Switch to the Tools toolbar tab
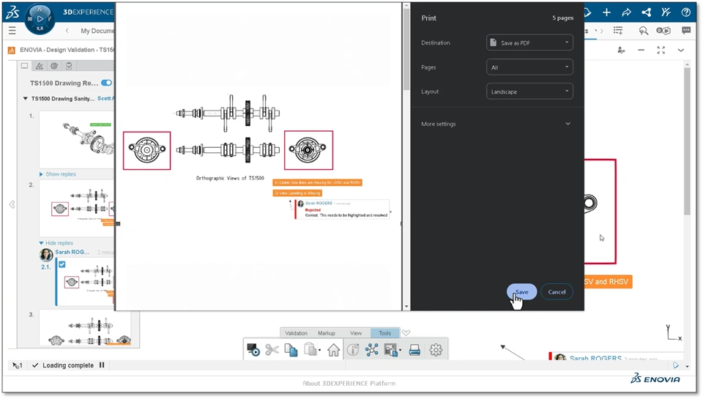 point(384,333)
